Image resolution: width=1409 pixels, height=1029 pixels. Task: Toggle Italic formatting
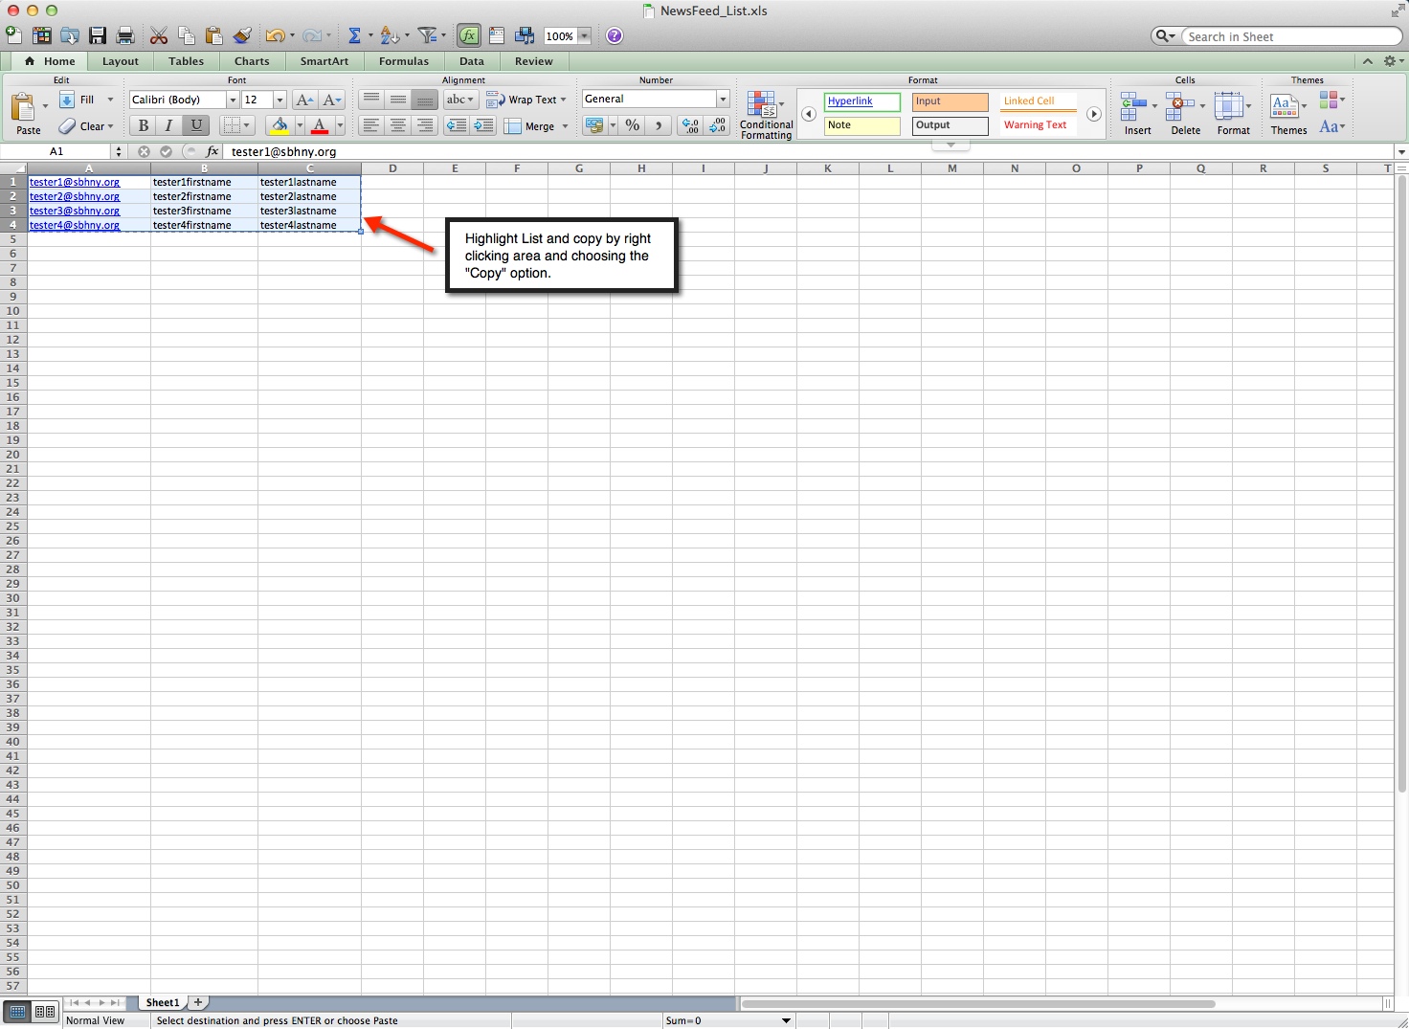169,125
